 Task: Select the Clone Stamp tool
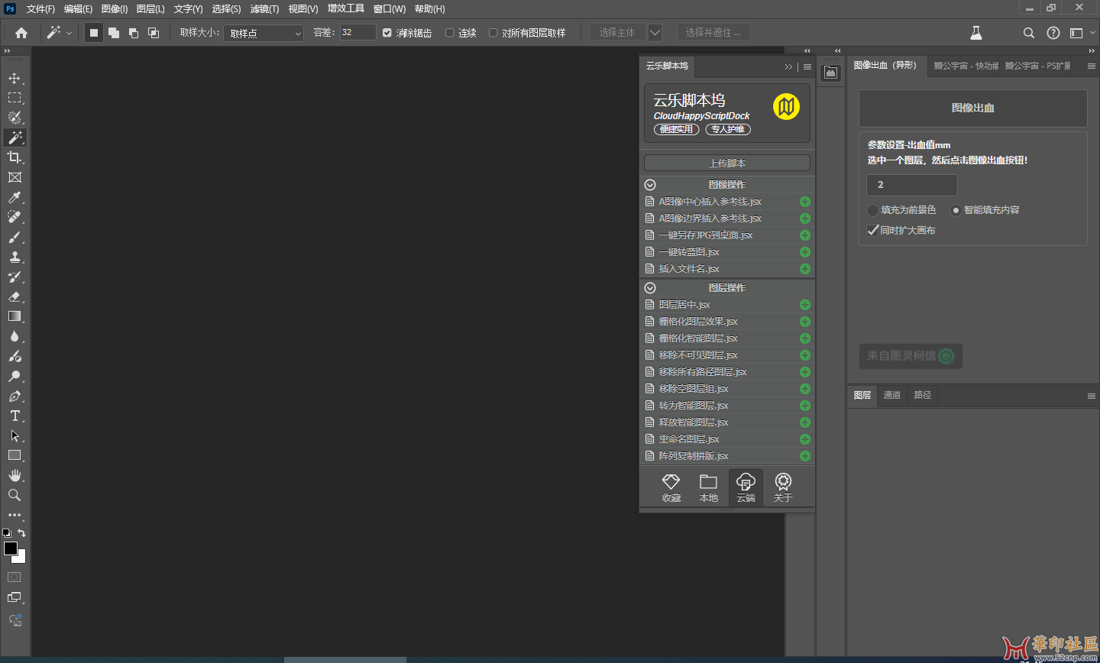[15, 257]
